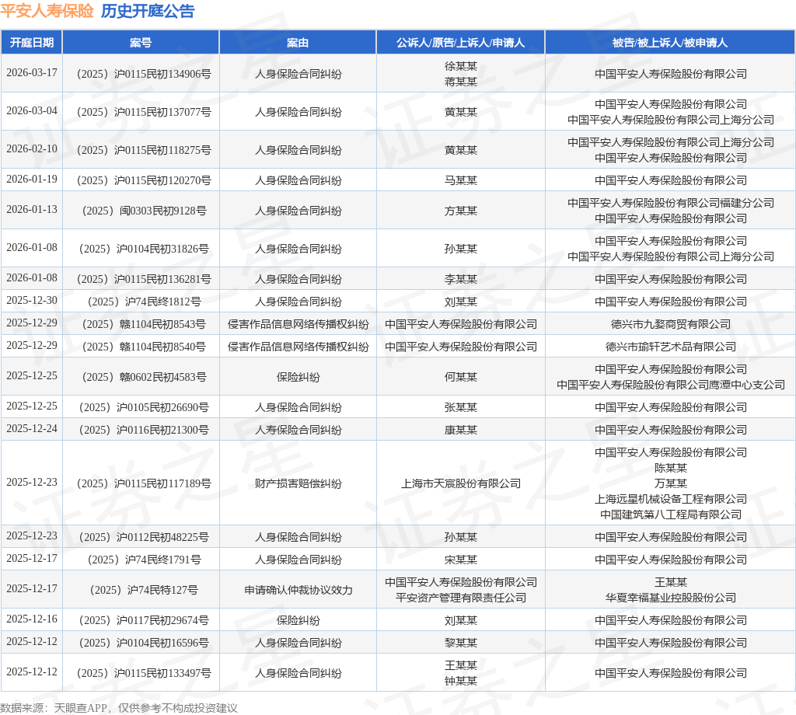Click the date 2026-03-17
Image resolution: width=796 pixels, height=715 pixels.
(31, 73)
